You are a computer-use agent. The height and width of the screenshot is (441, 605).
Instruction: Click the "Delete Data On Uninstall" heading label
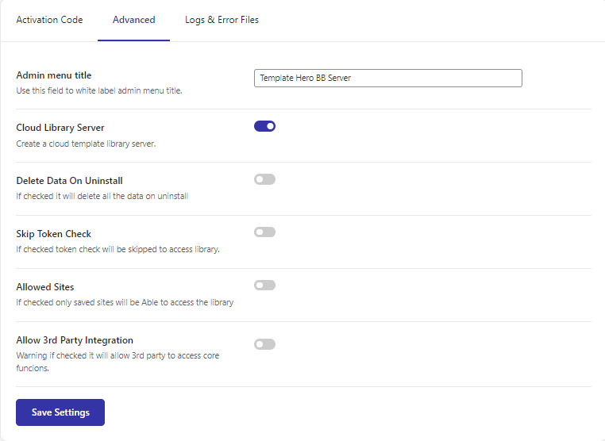69,181
